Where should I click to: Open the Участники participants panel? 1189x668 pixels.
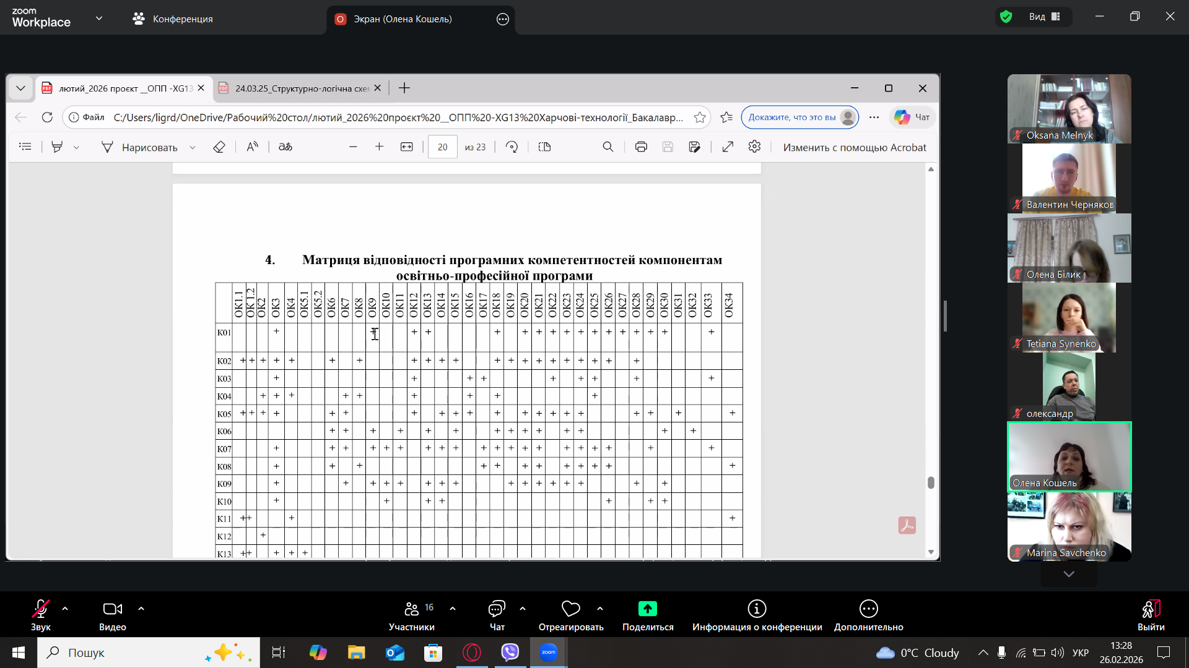coord(411,615)
